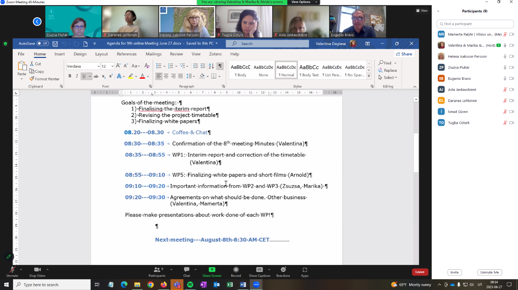518x290 pixels.
Task: Click Unmute Me button in participants panel
Action: (x=489, y=272)
